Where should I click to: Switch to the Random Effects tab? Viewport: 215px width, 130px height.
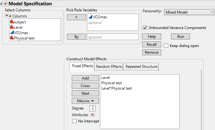coord(109,67)
